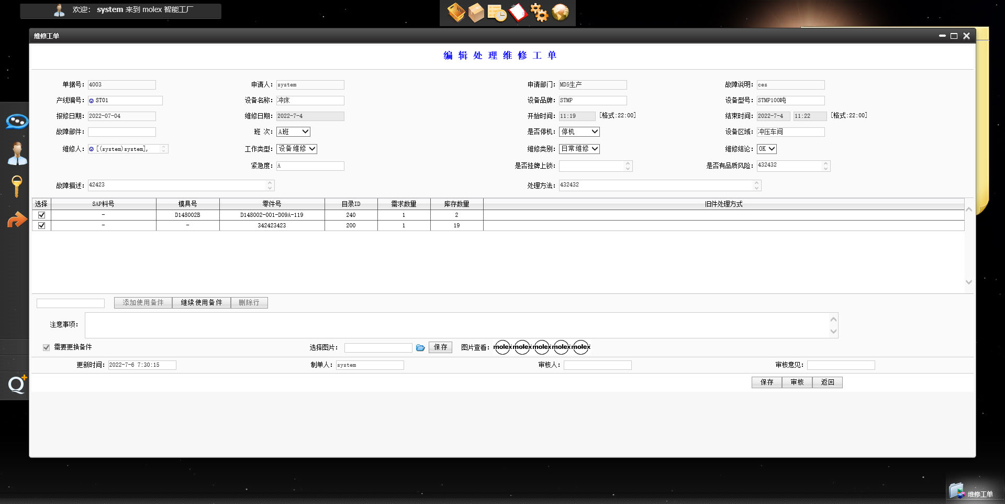
Task: Click the golden key icon in sidebar
Action: tap(17, 185)
